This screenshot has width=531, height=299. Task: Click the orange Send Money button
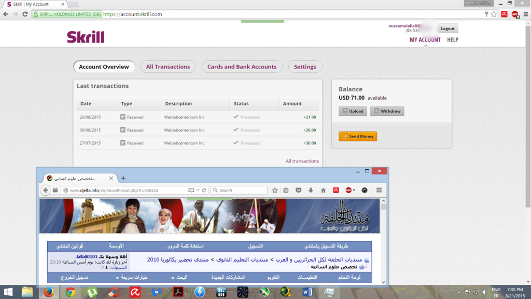point(358,137)
